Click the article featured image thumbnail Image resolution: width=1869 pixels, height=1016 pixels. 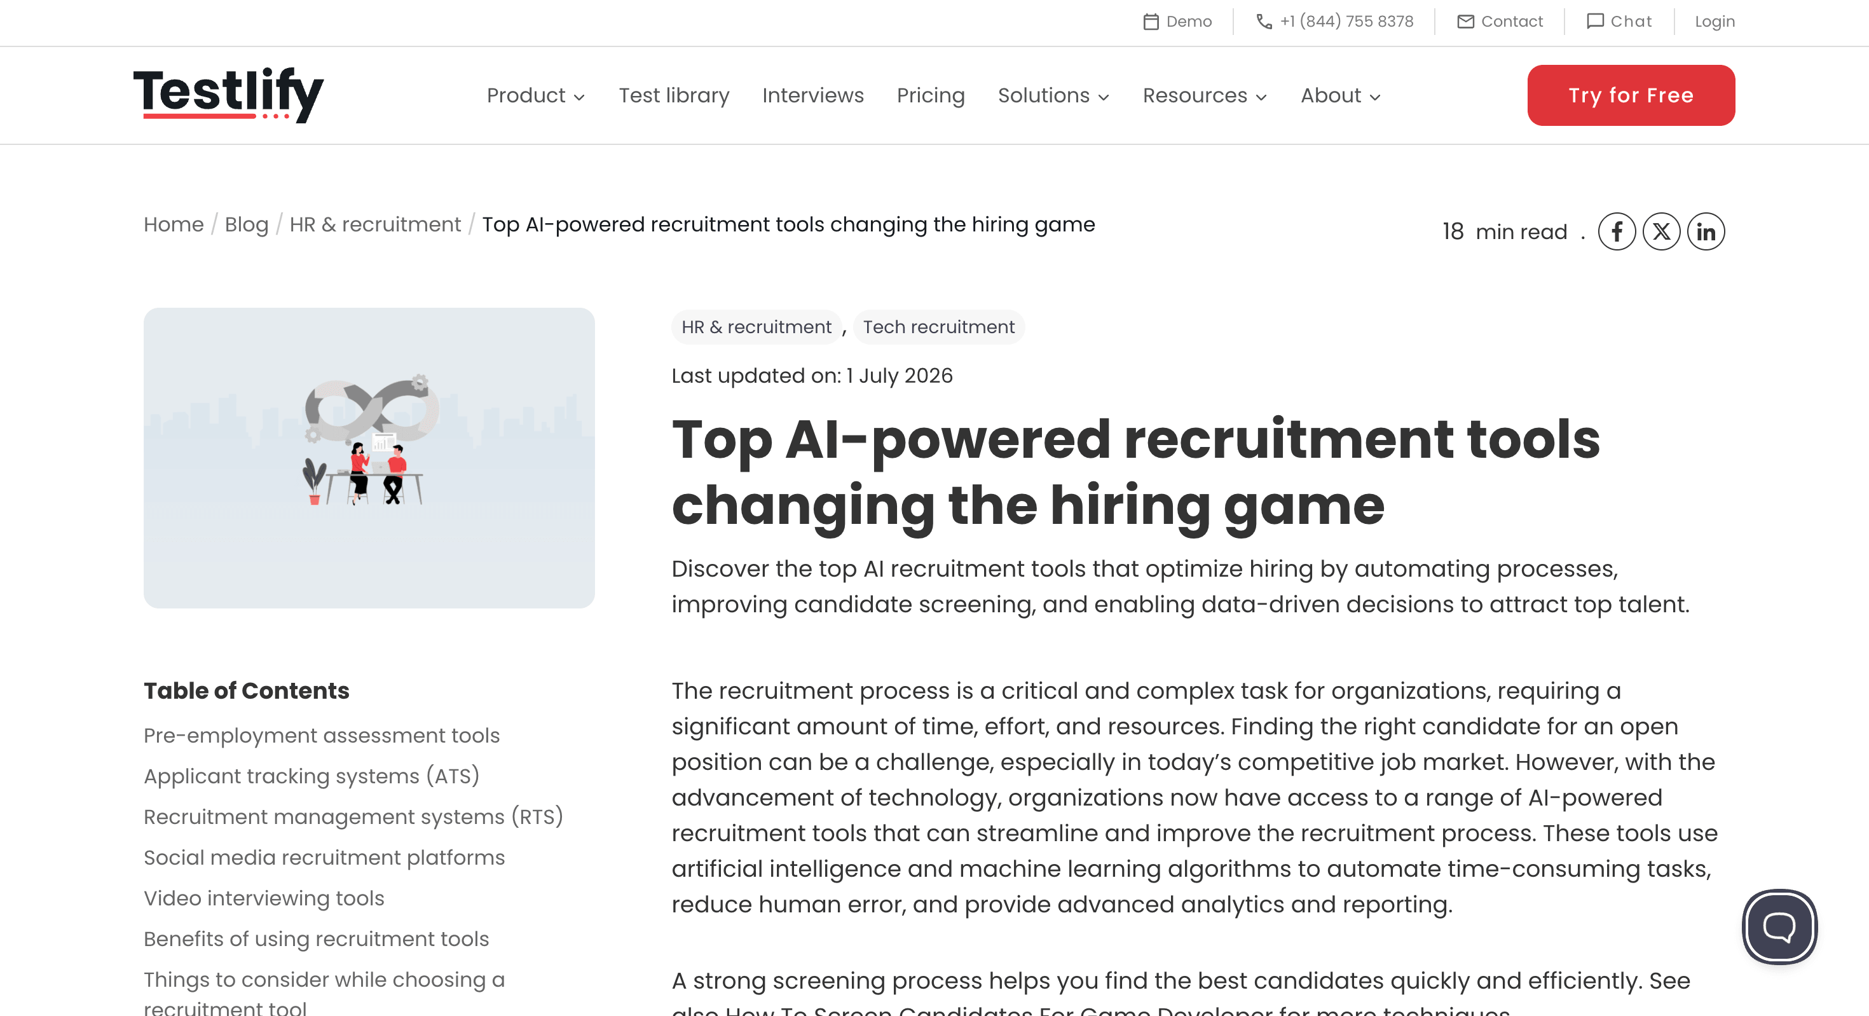coord(369,458)
